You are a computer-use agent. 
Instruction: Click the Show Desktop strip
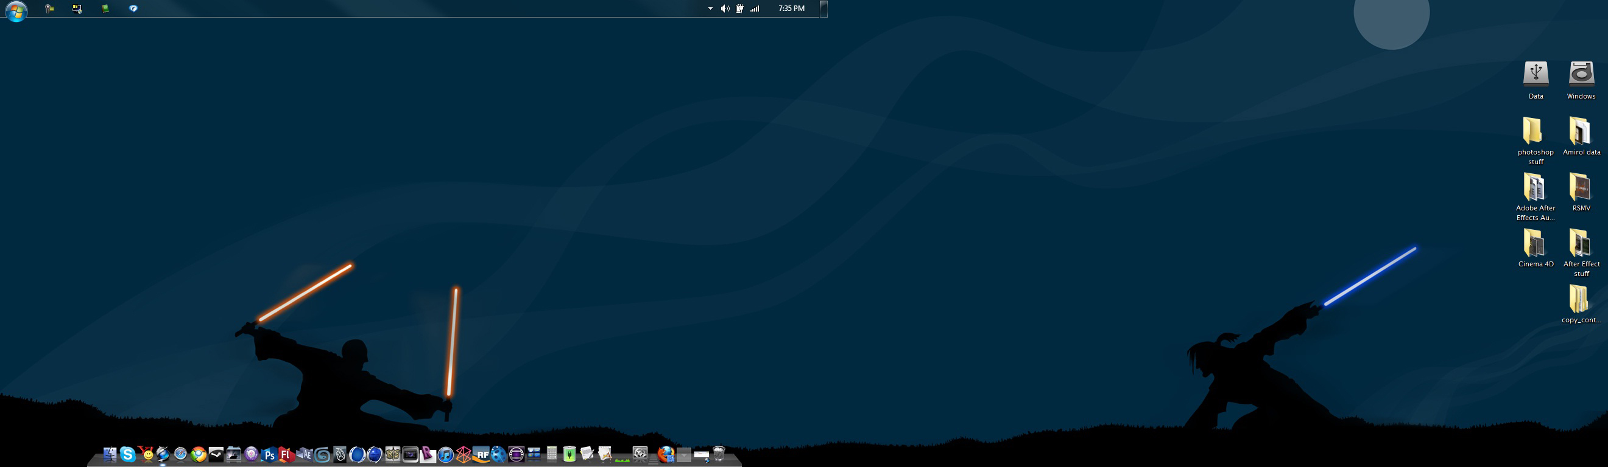click(x=823, y=9)
